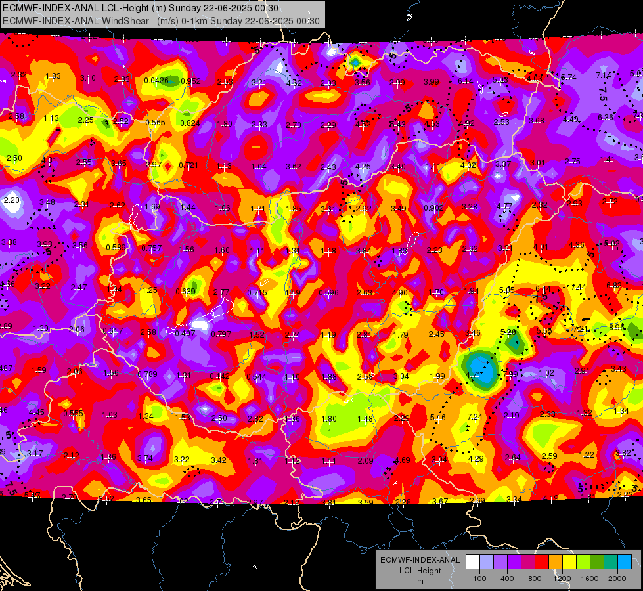The width and height of the screenshot is (643, 591).
Task: Click the wind shear value 0.407
Action: (x=185, y=333)
